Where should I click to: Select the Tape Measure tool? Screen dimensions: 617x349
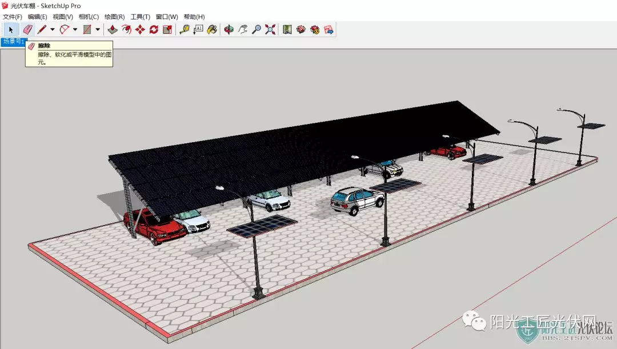[x=185, y=30]
